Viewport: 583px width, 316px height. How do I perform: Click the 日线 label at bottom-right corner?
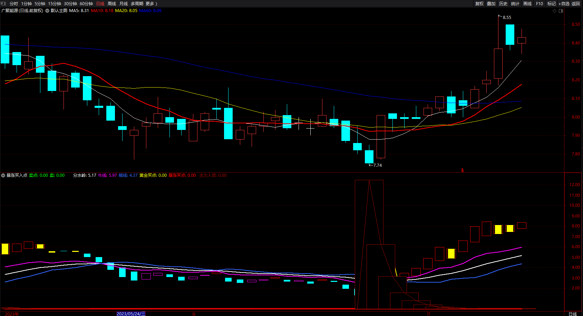pyautogui.click(x=573, y=314)
